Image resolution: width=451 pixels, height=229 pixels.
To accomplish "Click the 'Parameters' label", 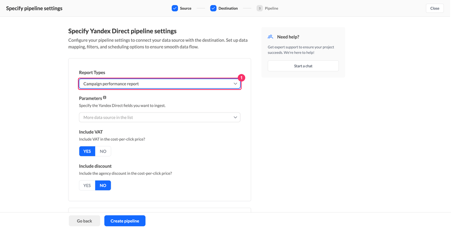I will (91, 98).
